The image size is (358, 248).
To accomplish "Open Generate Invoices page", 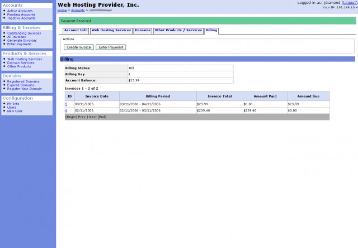I will [x=22, y=40].
